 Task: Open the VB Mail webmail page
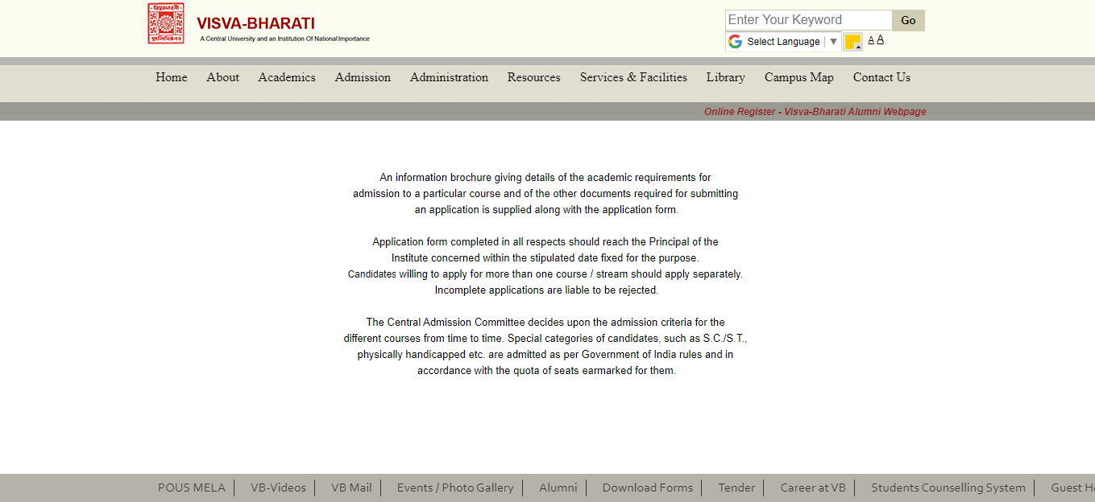350,488
